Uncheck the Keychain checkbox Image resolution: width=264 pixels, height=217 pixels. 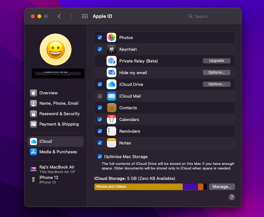click(100, 49)
